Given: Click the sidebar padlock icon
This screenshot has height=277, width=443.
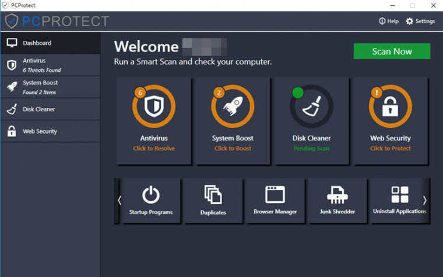Looking at the screenshot, I should 12,131.
